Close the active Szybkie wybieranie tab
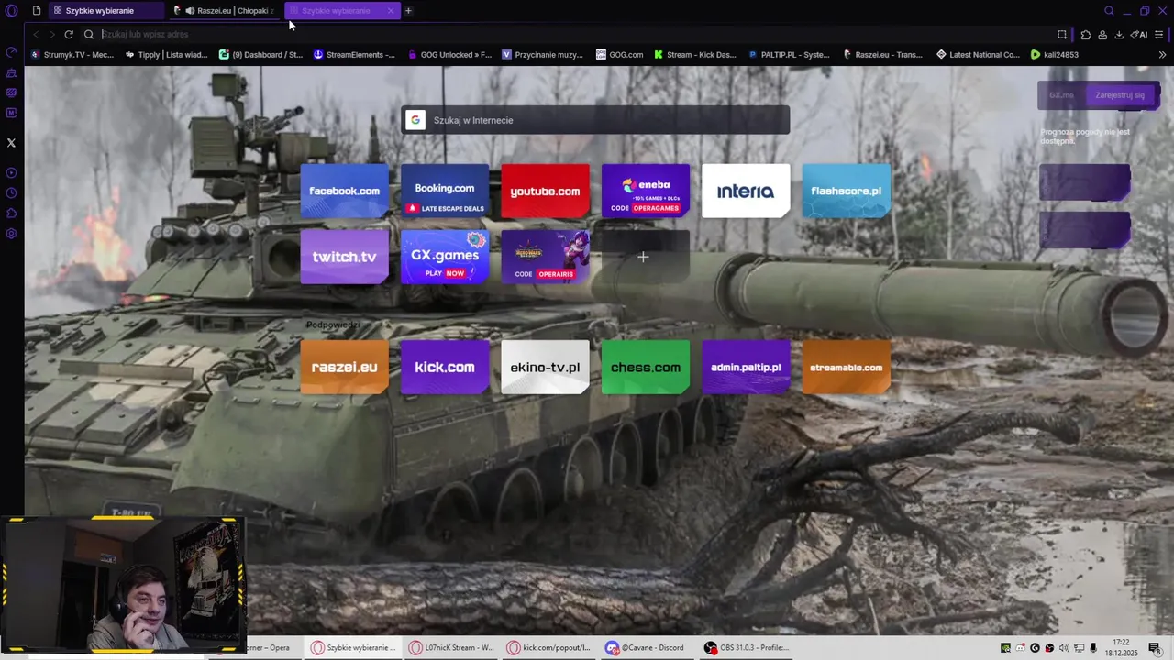This screenshot has width=1174, height=660. 391,11
